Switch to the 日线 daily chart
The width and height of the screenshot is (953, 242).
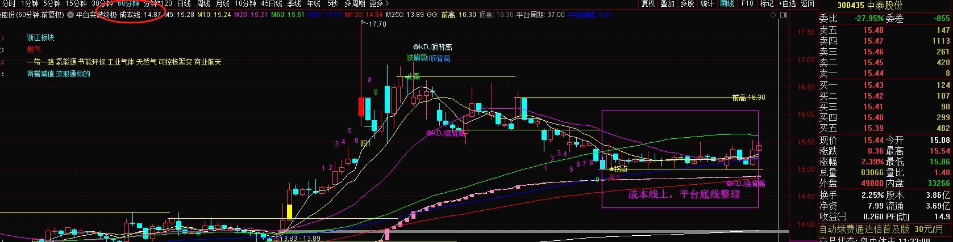[x=184, y=3]
